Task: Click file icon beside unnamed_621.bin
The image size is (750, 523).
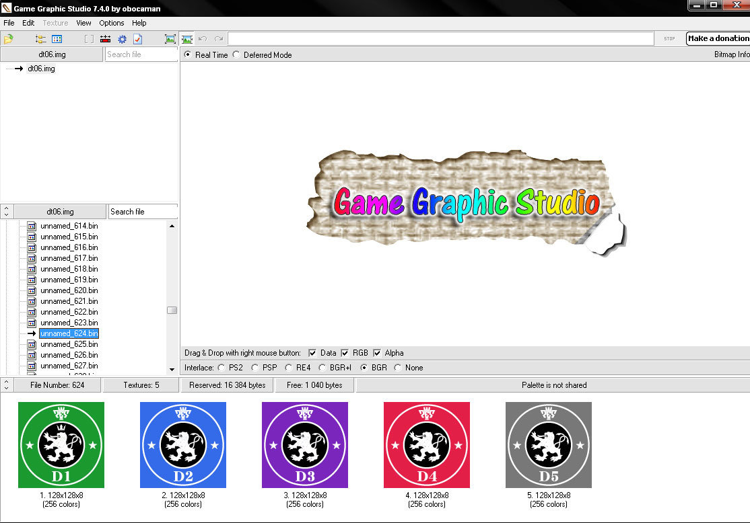Action: click(x=32, y=301)
